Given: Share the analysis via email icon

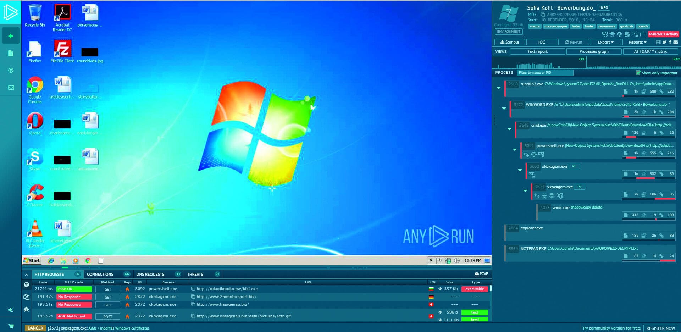Looking at the screenshot, I should [675, 42].
